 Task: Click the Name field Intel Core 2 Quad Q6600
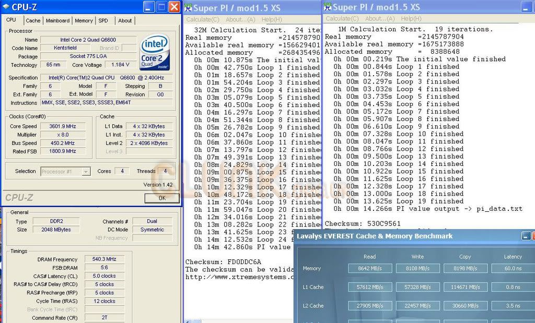pos(88,40)
